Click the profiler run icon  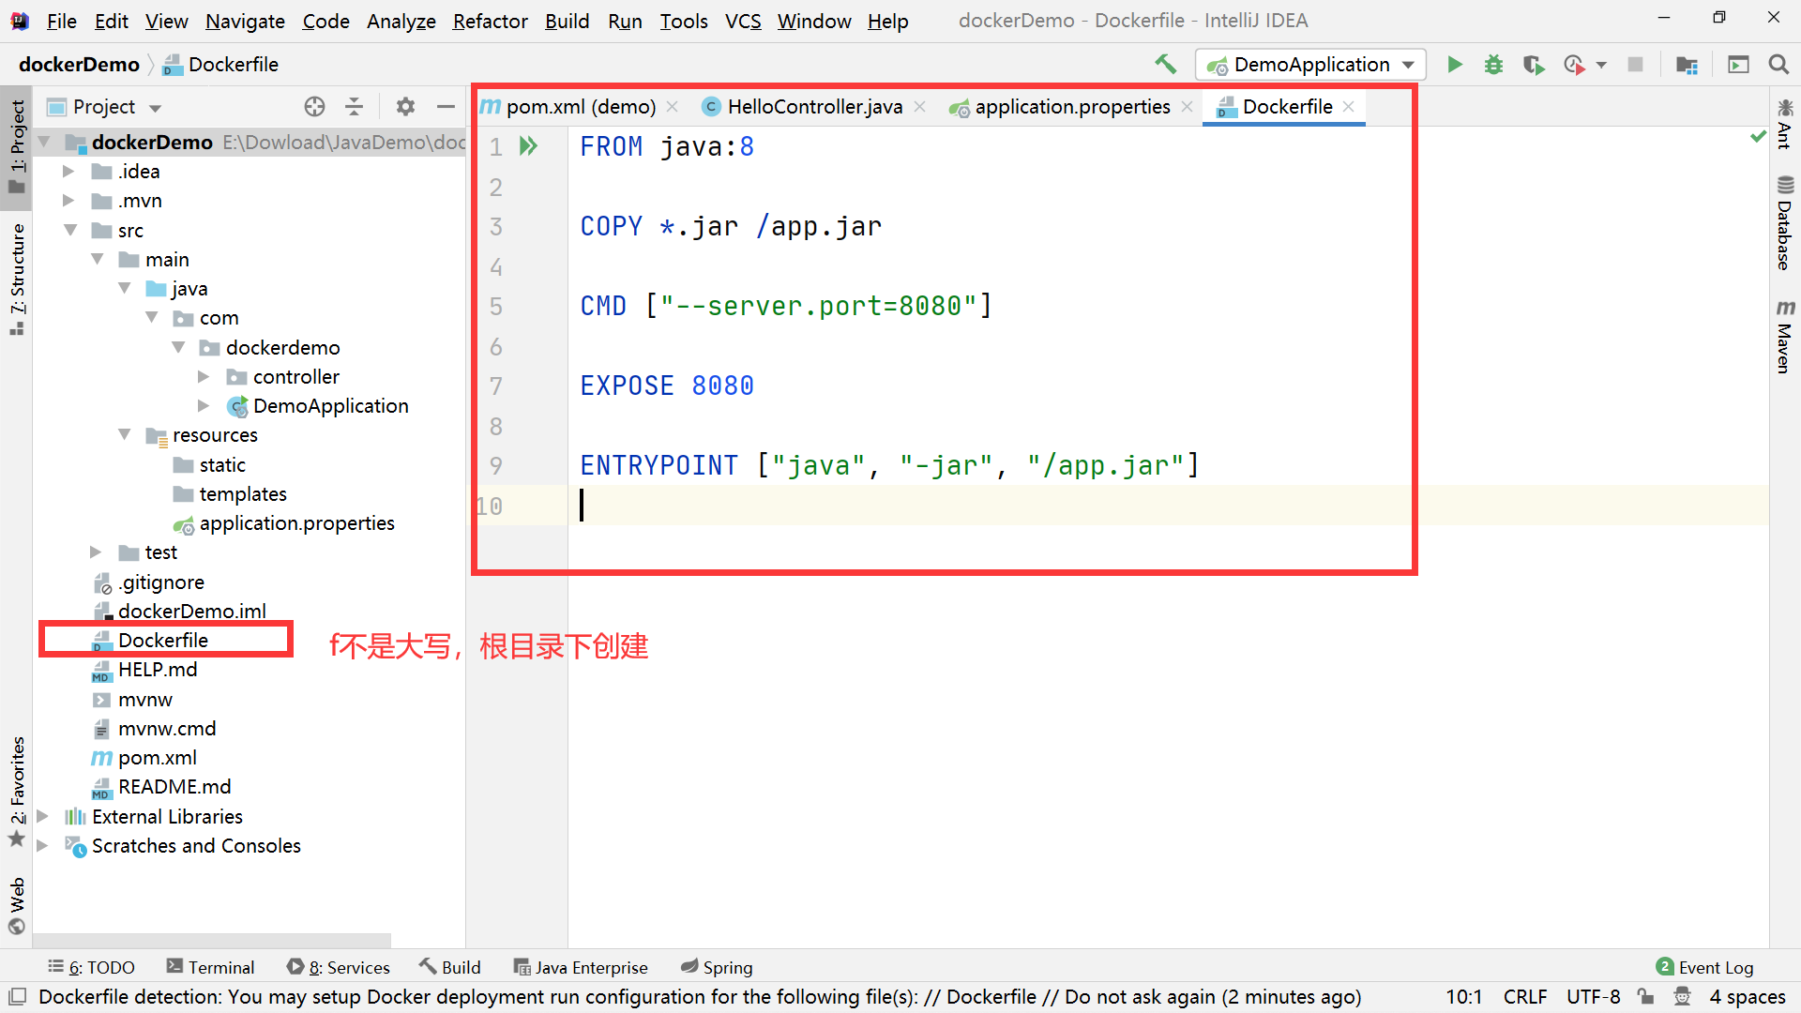pyautogui.click(x=1574, y=65)
